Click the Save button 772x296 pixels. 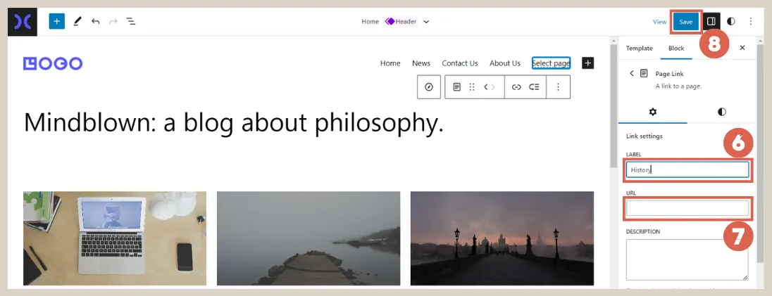[x=686, y=22]
